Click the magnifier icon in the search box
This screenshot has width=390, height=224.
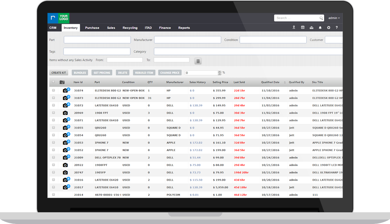tap(321, 18)
